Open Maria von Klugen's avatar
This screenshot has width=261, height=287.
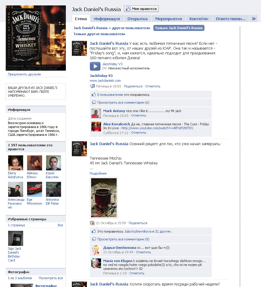(96, 263)
